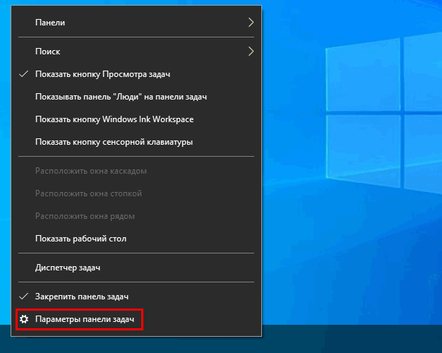The height and width of the screenshot is (353, 442).
Task: Click the checkmark icon beside Закрепить панель задач
Action: point(24,296)
